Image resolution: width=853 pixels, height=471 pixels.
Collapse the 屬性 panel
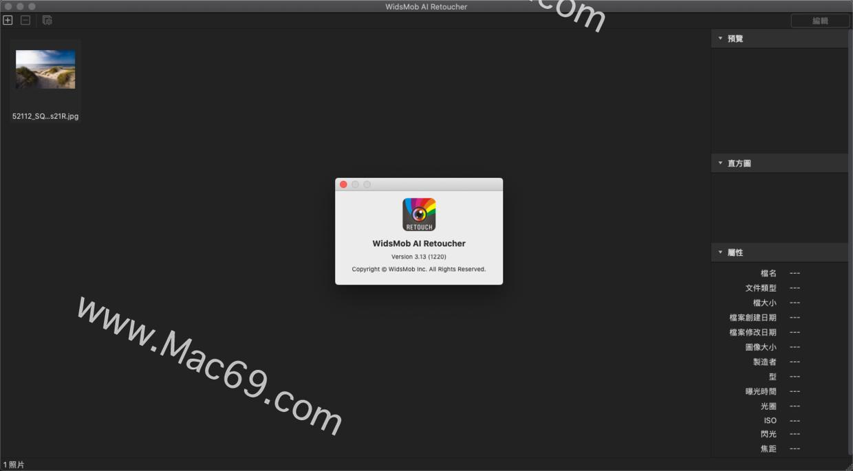pos(720,252)
